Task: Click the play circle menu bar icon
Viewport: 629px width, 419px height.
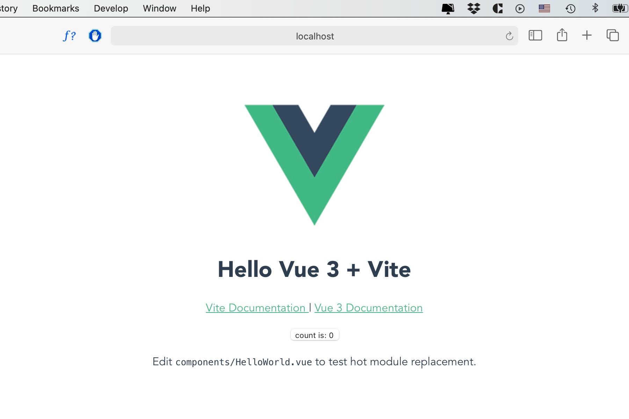Action: (x=520, y=9)
